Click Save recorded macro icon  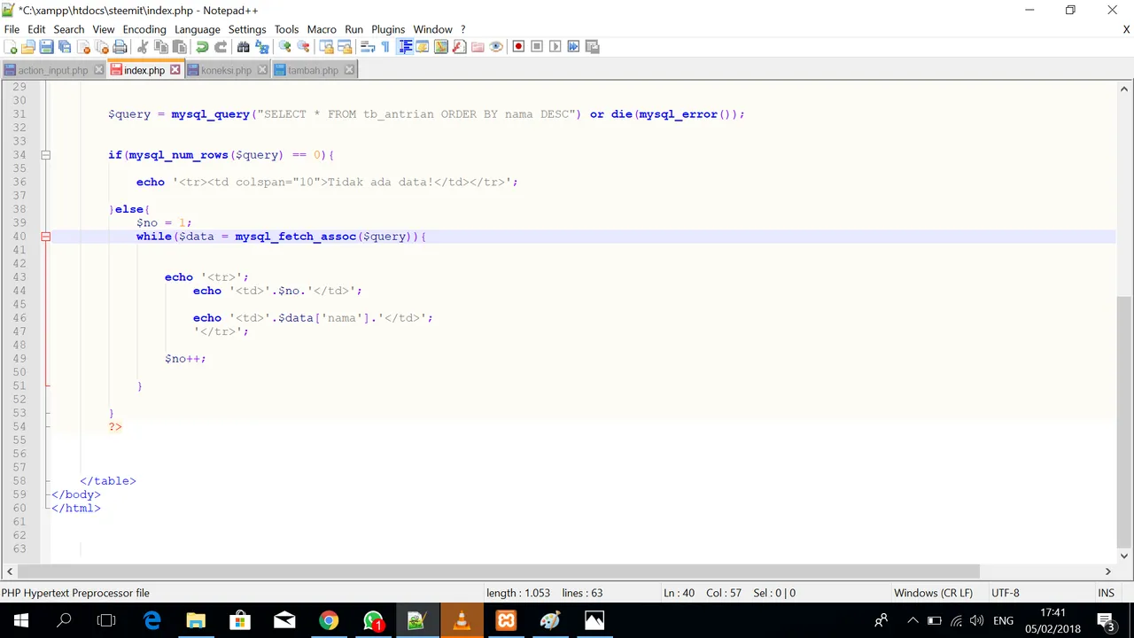[x=592, y=46]
